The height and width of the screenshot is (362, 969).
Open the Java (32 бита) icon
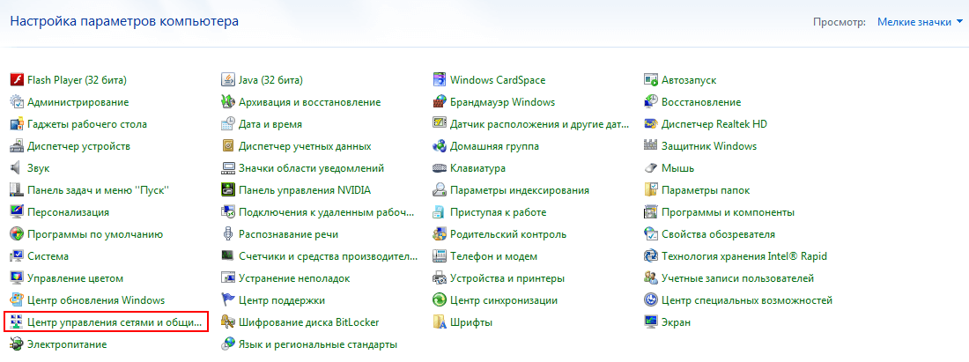[x=227, y=79]
